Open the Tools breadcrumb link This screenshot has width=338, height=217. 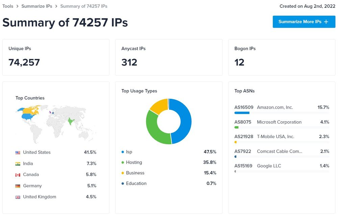[x=8, y=6]
